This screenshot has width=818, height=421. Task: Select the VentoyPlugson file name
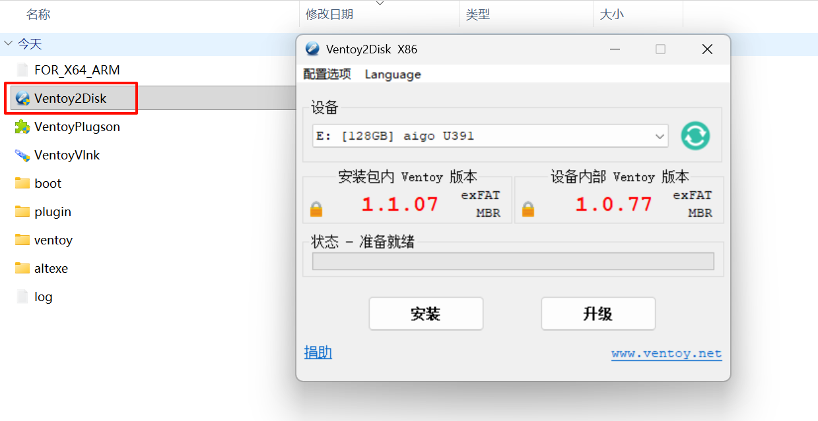(77, 127)
